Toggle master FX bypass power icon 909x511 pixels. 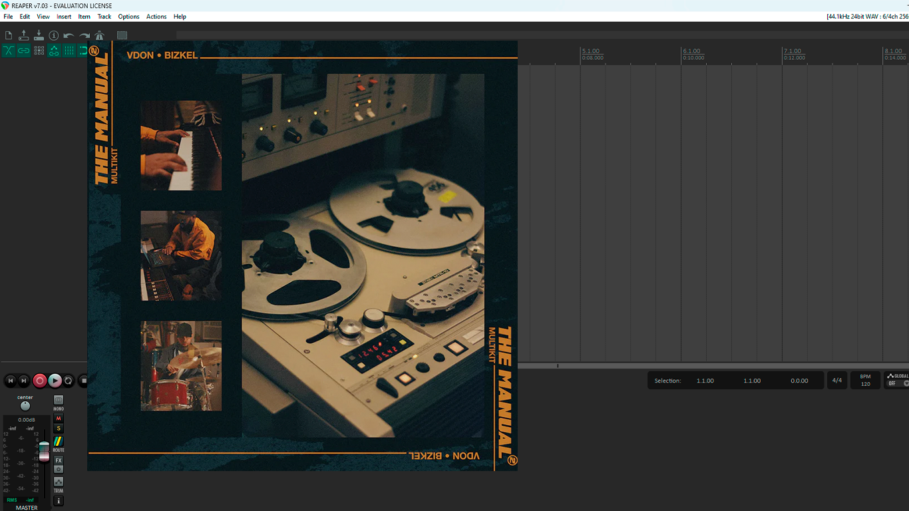click(x=59, y=469)
